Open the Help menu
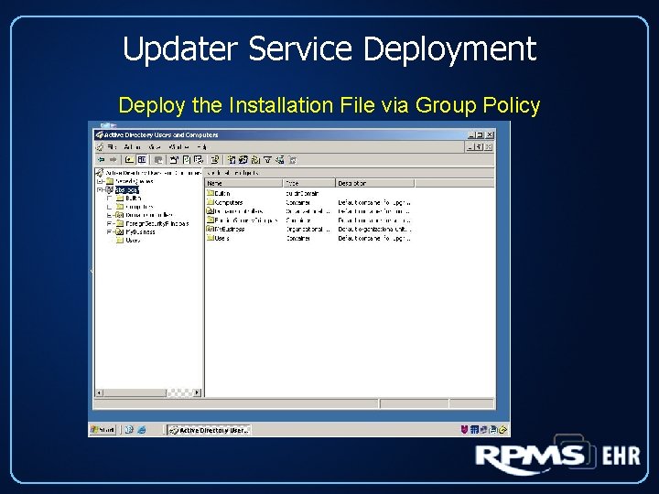This screenshot has width=659, height=494. 202,147
